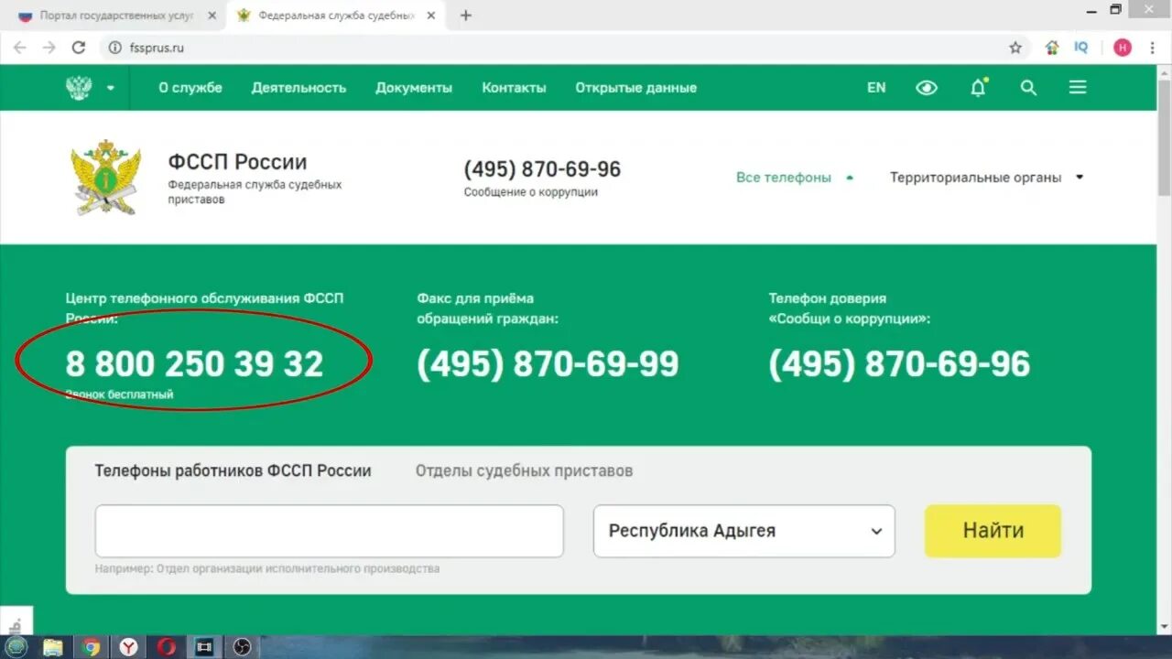This screenshot has width=1172, height=659.
Task: Open the hamburger menu icon
Action: point(1078,88)
